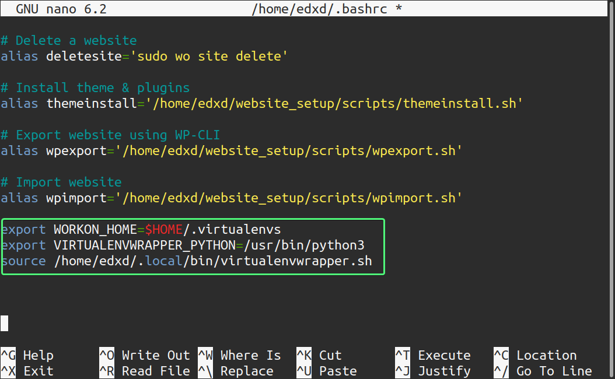Select Justify shortcut label
615x379 pixels.
444,370
